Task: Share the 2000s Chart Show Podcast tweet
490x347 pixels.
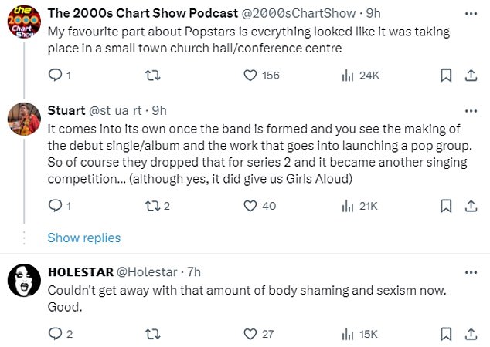Action: pos(470,75)
